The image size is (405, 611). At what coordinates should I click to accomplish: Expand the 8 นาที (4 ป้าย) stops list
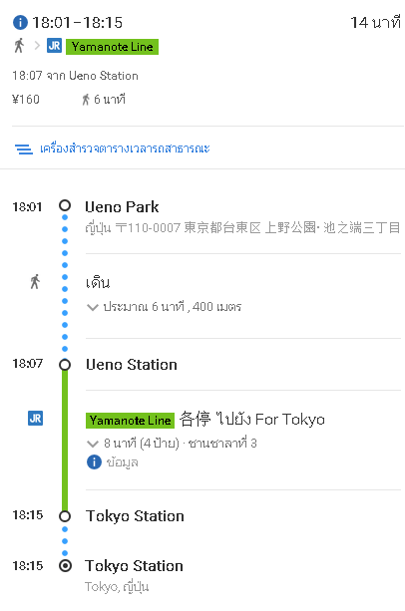click(x=172, y=444)
